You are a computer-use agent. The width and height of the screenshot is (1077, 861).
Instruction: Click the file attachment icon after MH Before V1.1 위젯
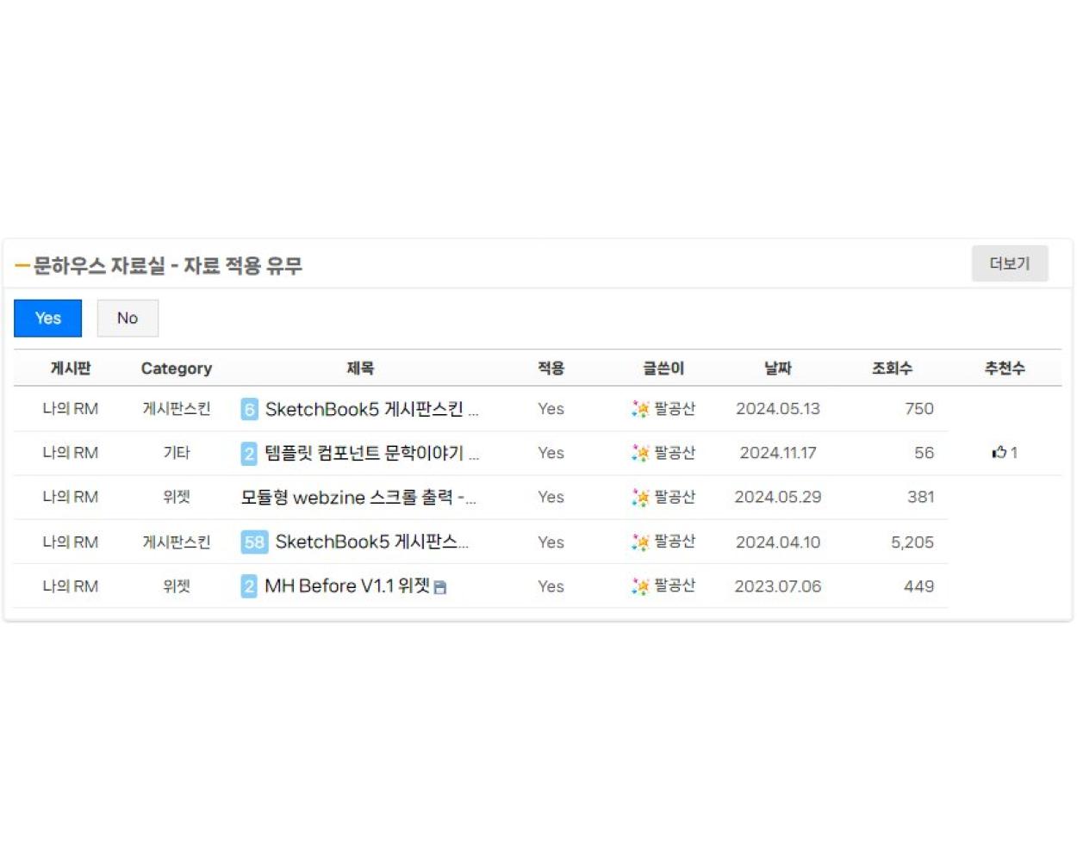pyautogui.click(x=440, y=587)
